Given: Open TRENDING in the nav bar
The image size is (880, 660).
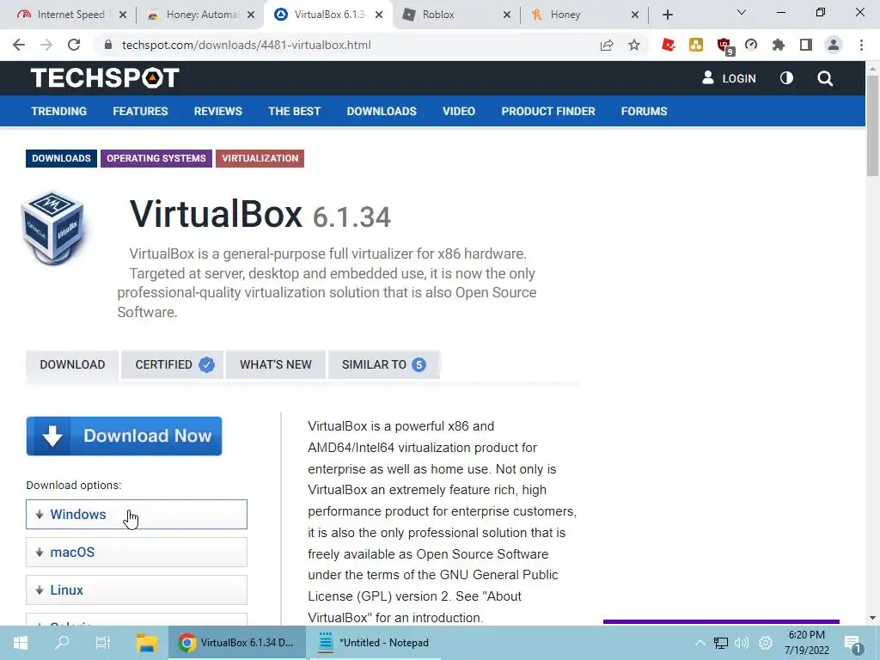Looking at the screenshot, I should click(59, 111).
